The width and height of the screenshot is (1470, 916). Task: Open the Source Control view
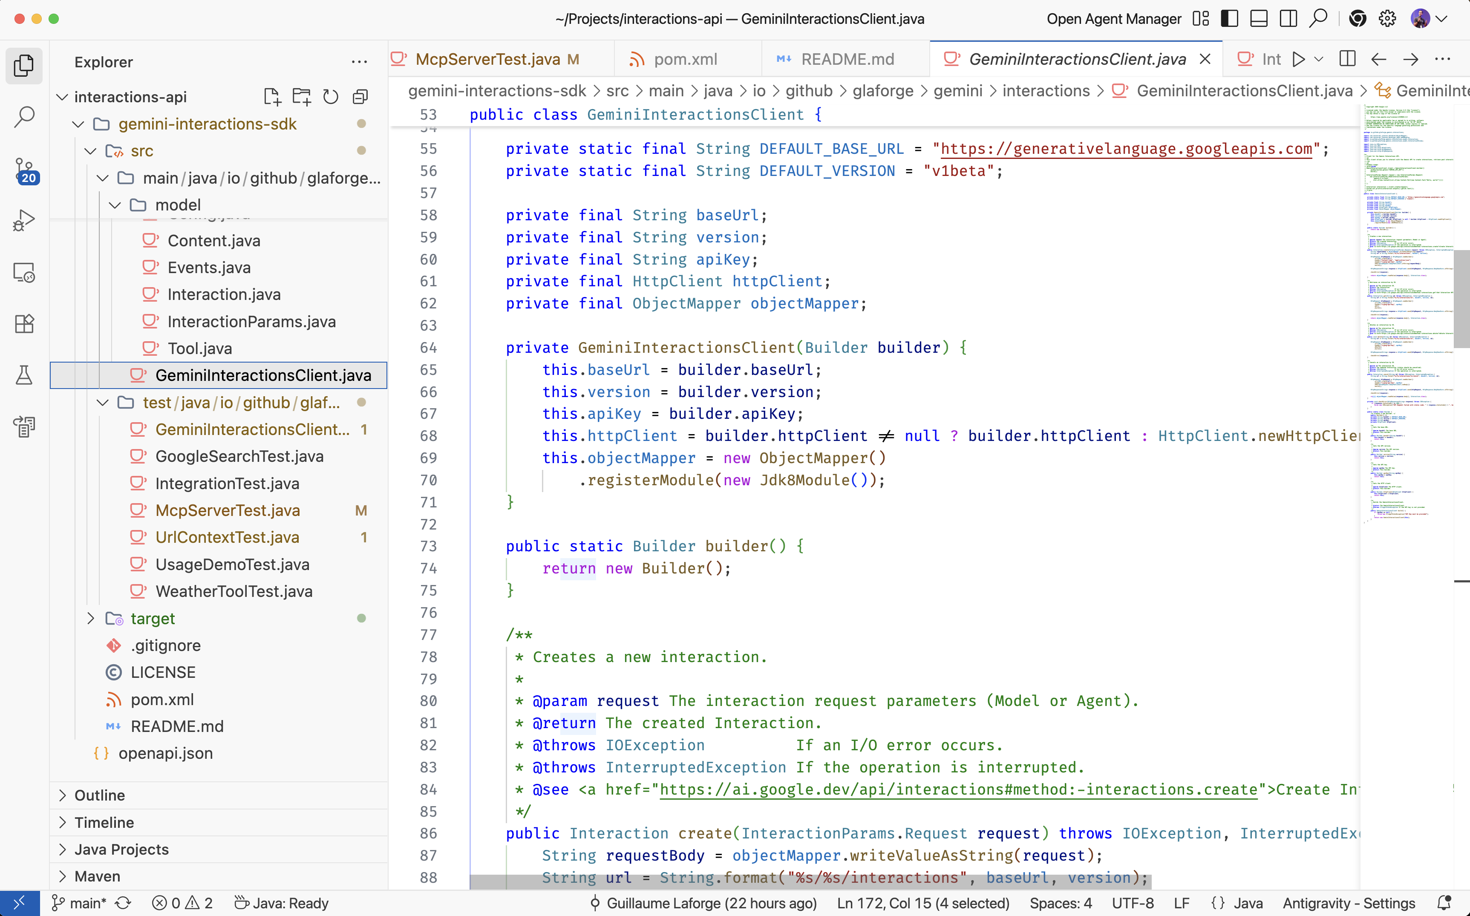click(24, 169)
